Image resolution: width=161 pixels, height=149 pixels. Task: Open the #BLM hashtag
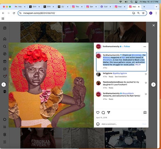point(138,65)
